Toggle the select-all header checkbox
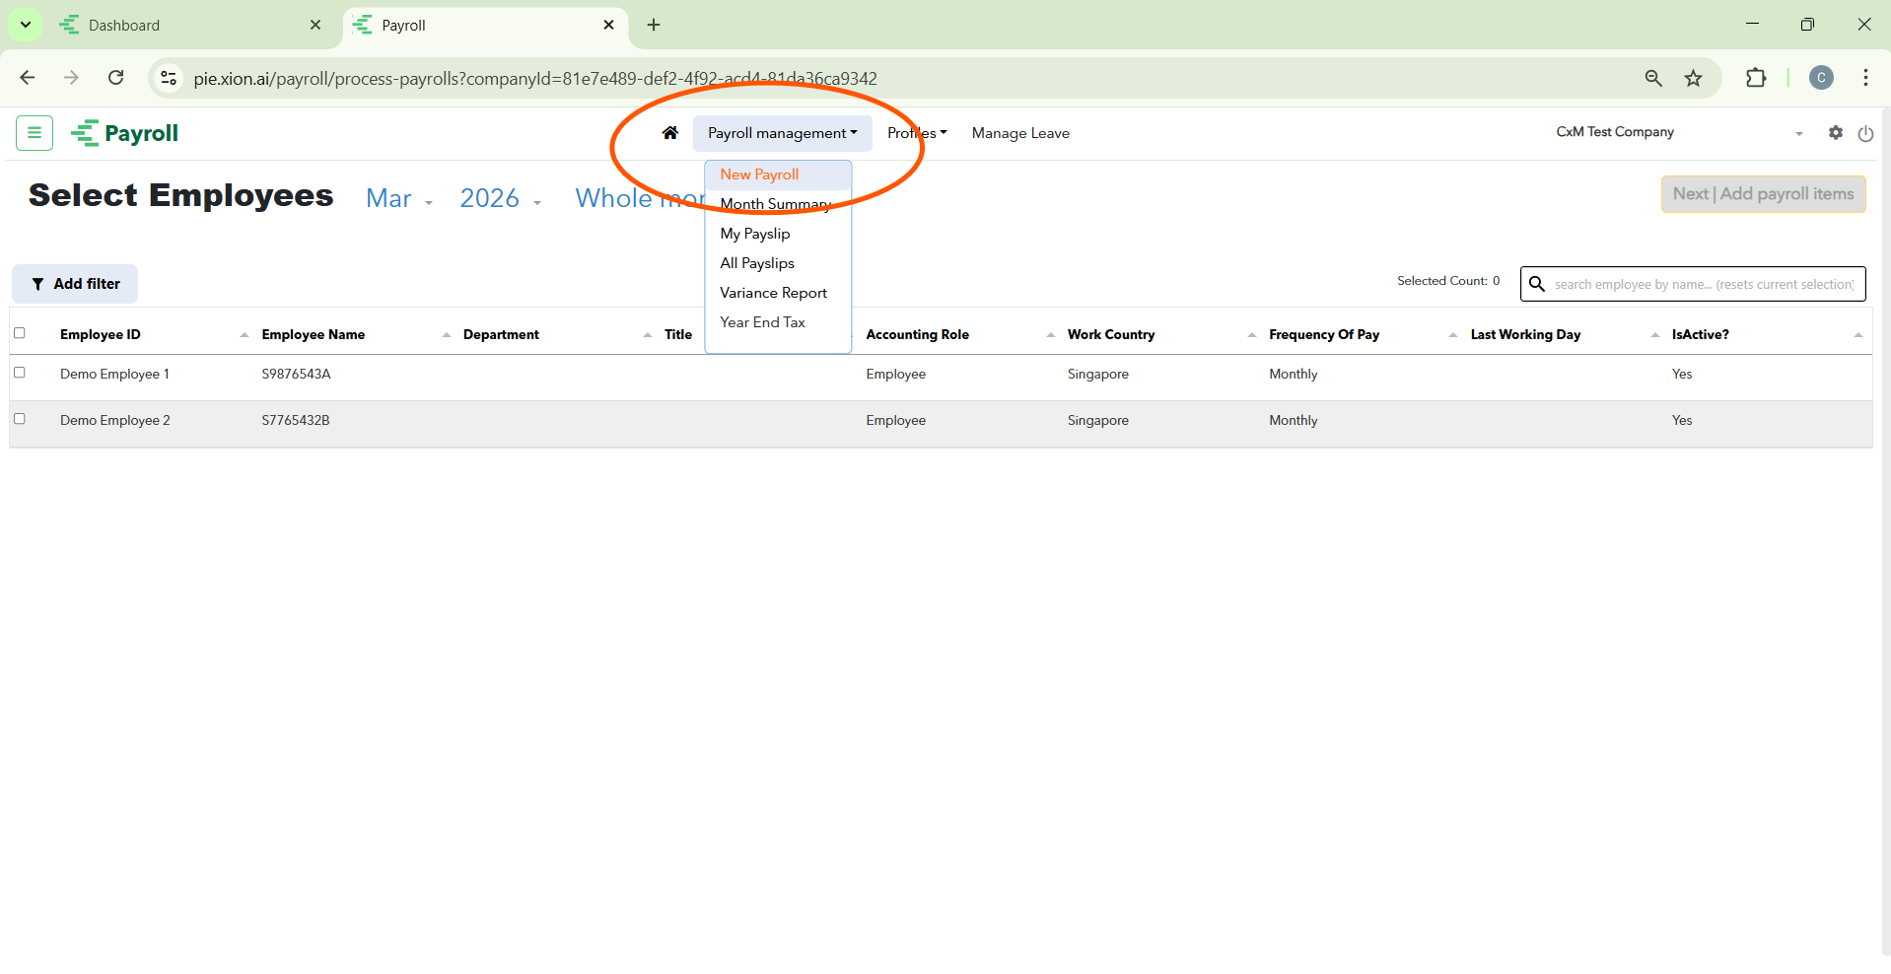Screen dimensions: 1891x974 (x=20, y=333)
